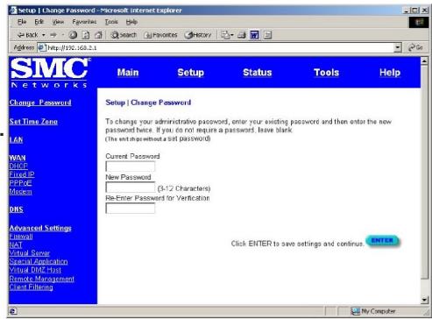
Task: Select the Fixed IP link
Action: coord(22,174)
